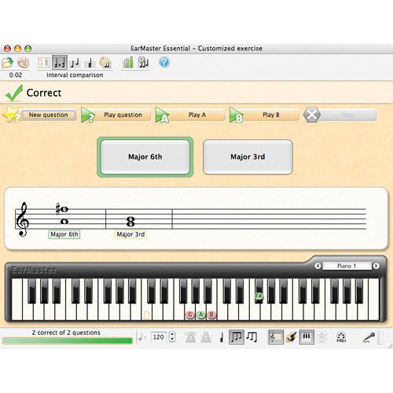Open the statistics bar chart icon
This screenshot has height=393, width=393.
pyautogui.click(x=128, y=63)
